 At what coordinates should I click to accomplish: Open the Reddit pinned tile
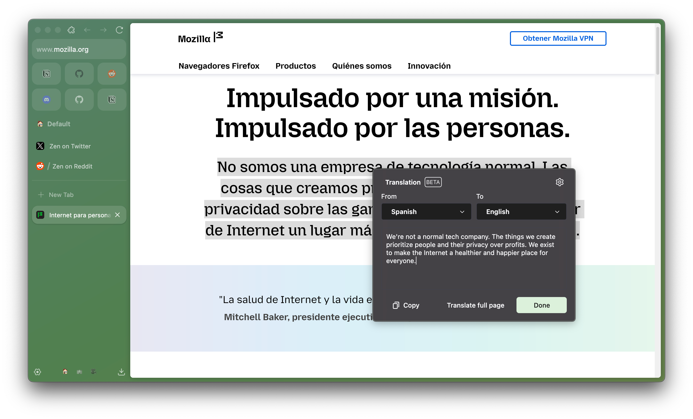click(x=112, y=74)
